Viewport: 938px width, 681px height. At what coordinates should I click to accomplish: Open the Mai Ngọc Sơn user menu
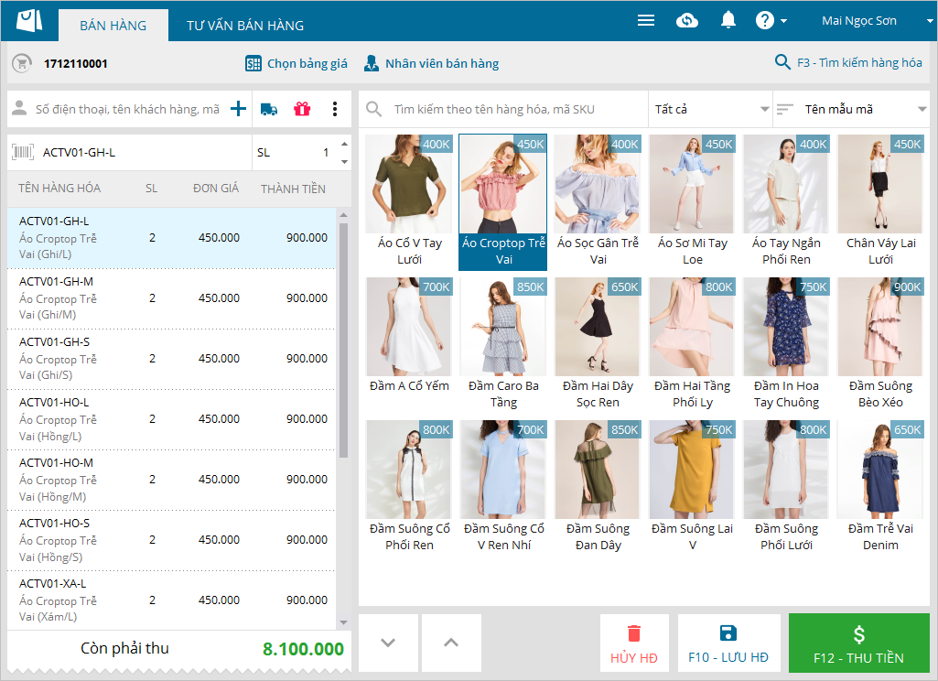click(x=859, y=21)
